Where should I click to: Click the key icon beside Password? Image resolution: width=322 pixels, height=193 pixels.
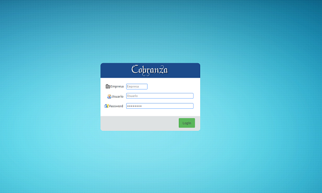coord(106,106)
